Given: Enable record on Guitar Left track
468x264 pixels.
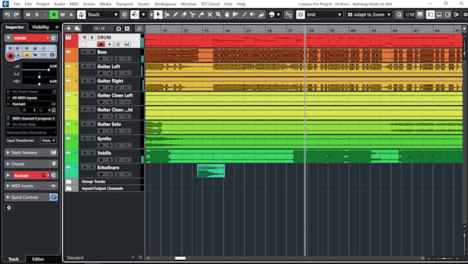Looking at the screenshot, I should pyautogui.click(x=101, y=73).
